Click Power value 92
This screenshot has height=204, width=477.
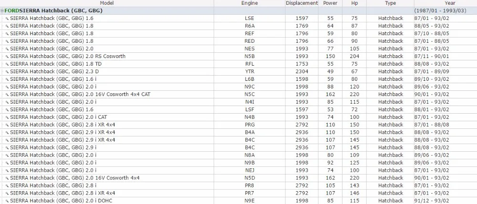point(331,163)
